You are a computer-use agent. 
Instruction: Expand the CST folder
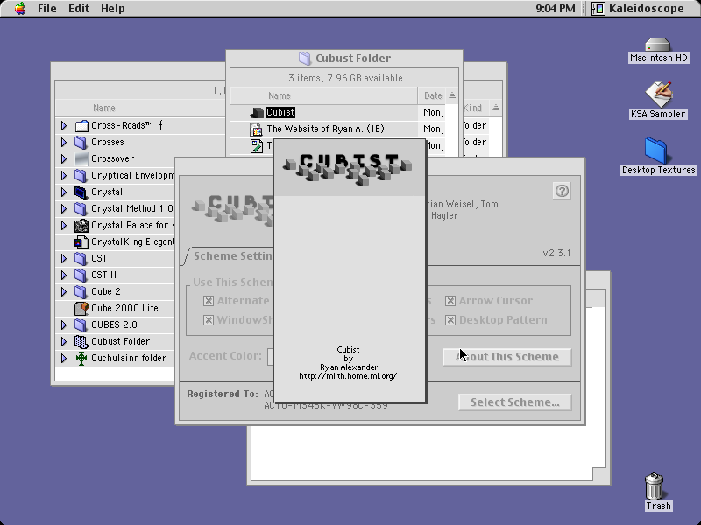64,258
